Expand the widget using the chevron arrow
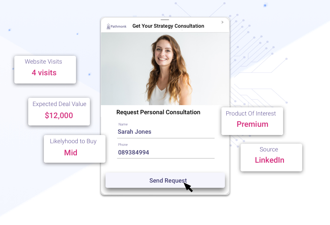Viewport: 330px width, 225px height. 222,22
